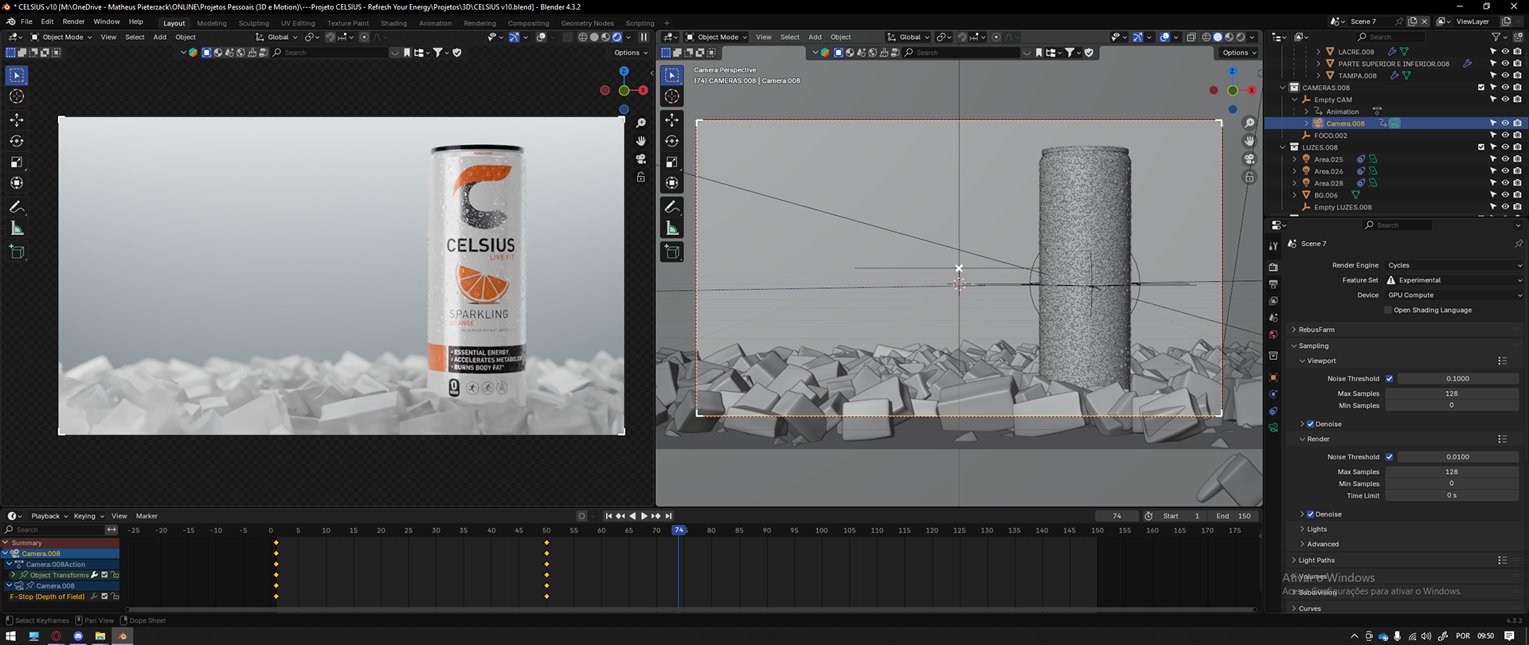Image resolution: width=1529 pixels, height=645 pixels.
Task: Open Object Mode dropdown in left viewport
Action: [x=61, y=37]
